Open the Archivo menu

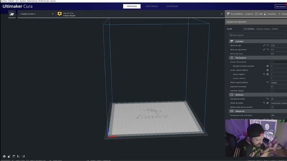point(4,1)
